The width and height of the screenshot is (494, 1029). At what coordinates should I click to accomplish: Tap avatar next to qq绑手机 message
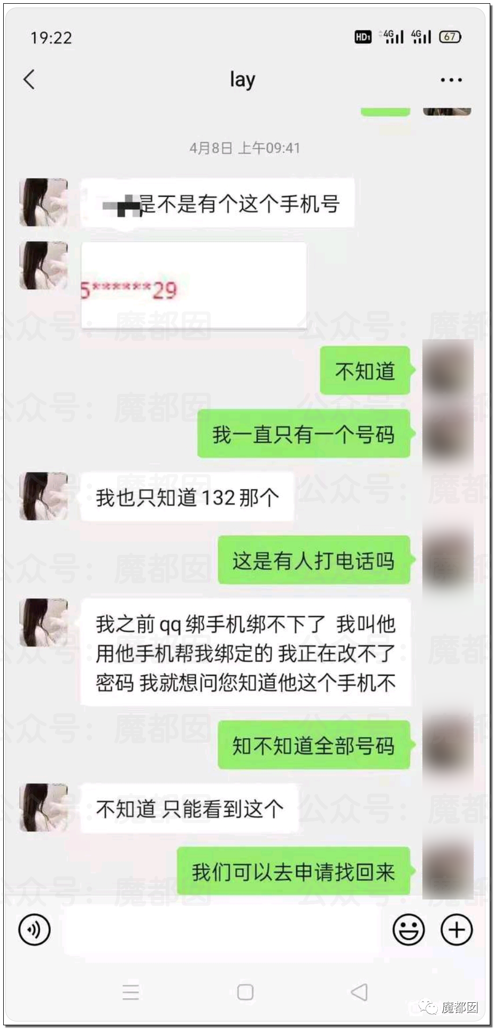(x=44, y=622)
